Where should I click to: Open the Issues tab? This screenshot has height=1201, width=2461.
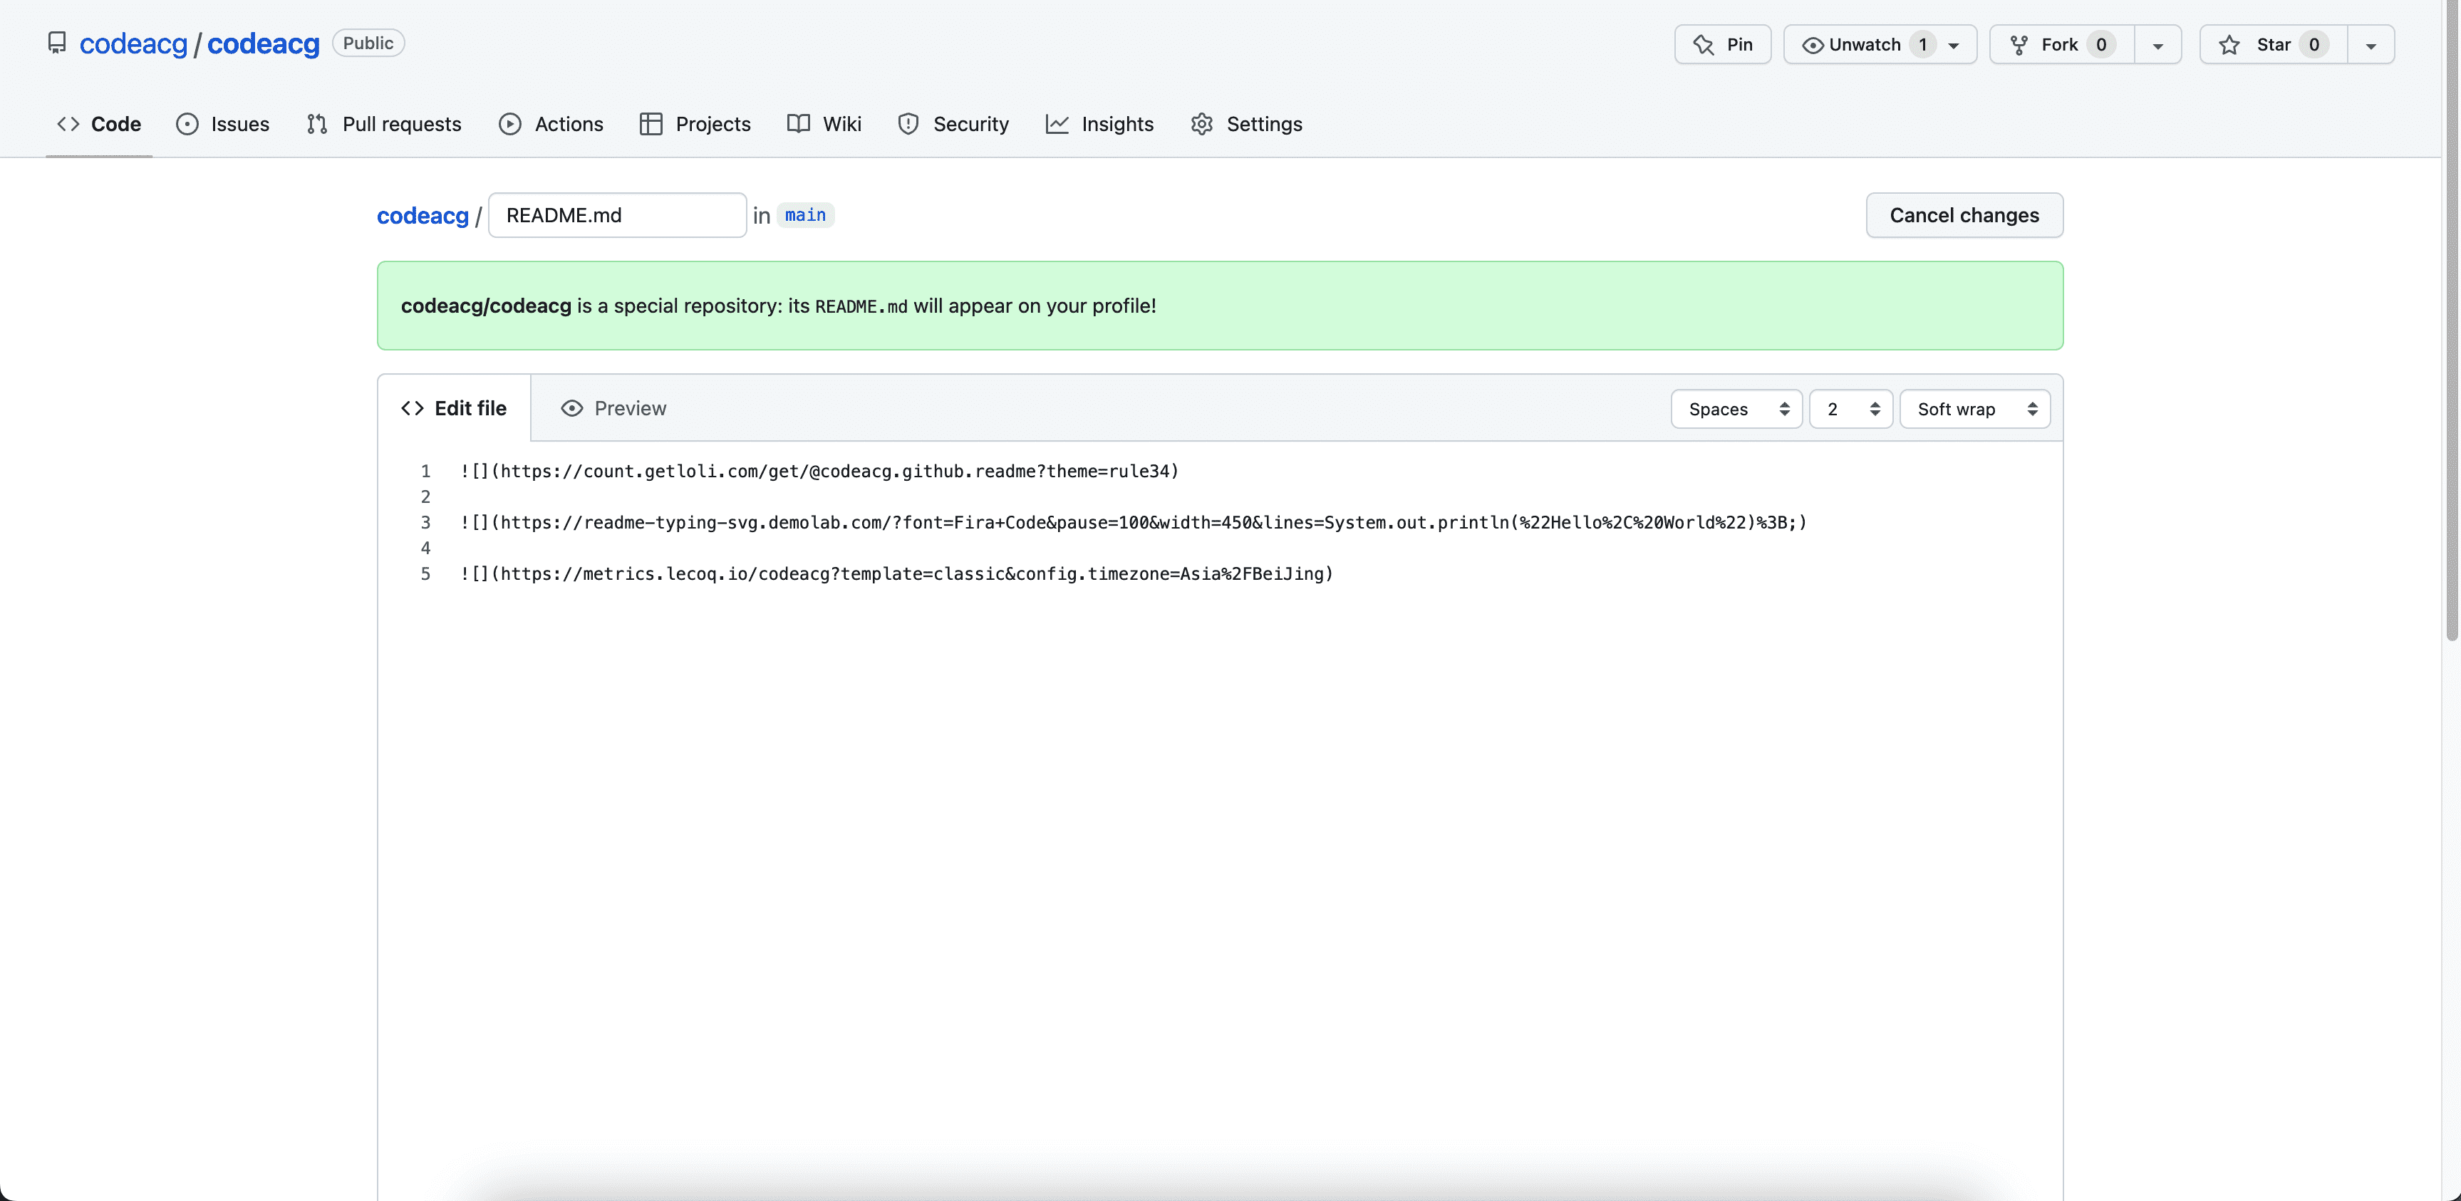(222, 124)
